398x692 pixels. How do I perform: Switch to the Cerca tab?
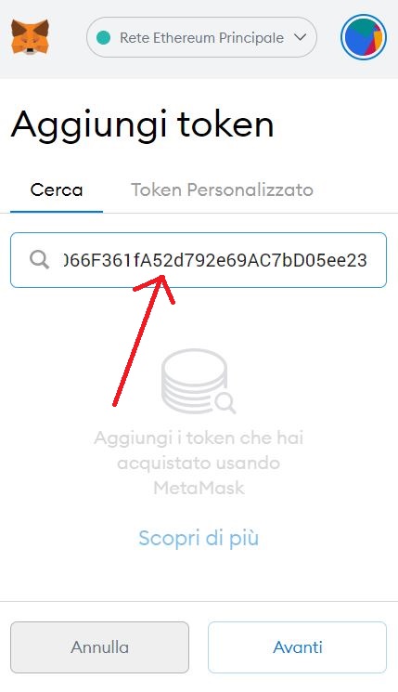[x=57, y=190]
